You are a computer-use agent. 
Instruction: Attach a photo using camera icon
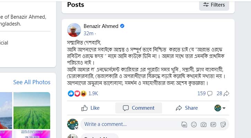(x=204, y=124)
